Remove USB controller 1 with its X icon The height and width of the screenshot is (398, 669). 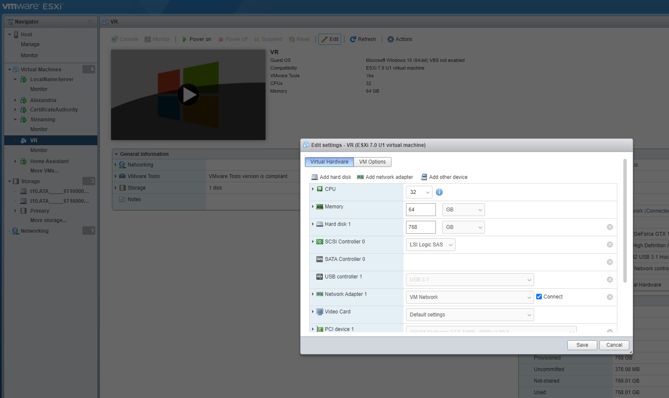(610, 280)
